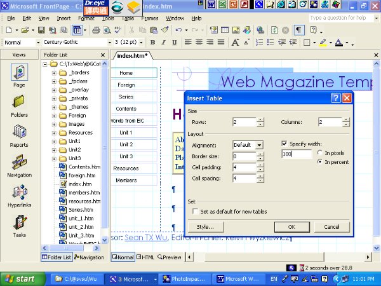Image resolution: width=381 pixels, height=286 pixels.
Task: Open the Tasks view icon
Action: (19, 224)
